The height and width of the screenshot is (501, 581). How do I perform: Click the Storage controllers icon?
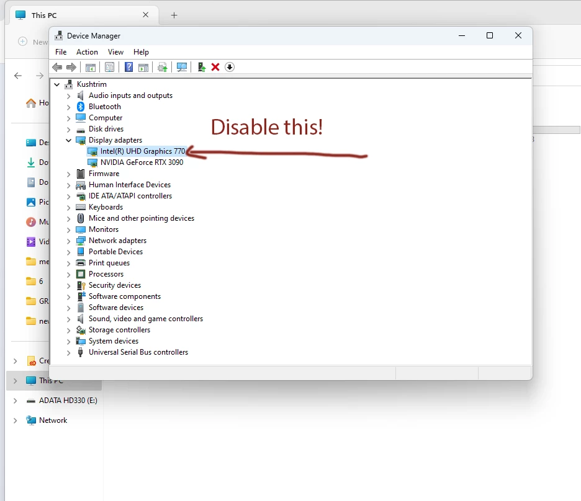[x=81, y=330]
